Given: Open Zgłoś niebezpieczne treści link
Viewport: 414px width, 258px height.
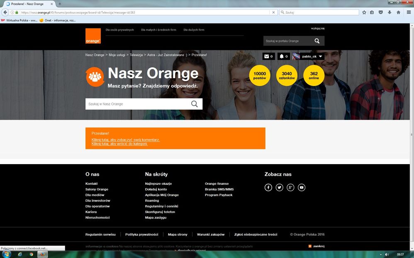Looking at the screenshot, I should [256, 234].
